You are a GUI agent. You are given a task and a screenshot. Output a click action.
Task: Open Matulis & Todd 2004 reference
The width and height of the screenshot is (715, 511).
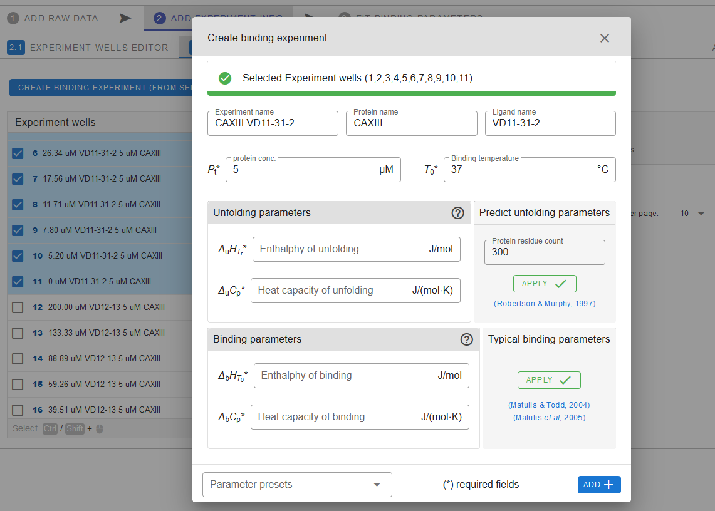pyautogui.click(x=548, y=405)
